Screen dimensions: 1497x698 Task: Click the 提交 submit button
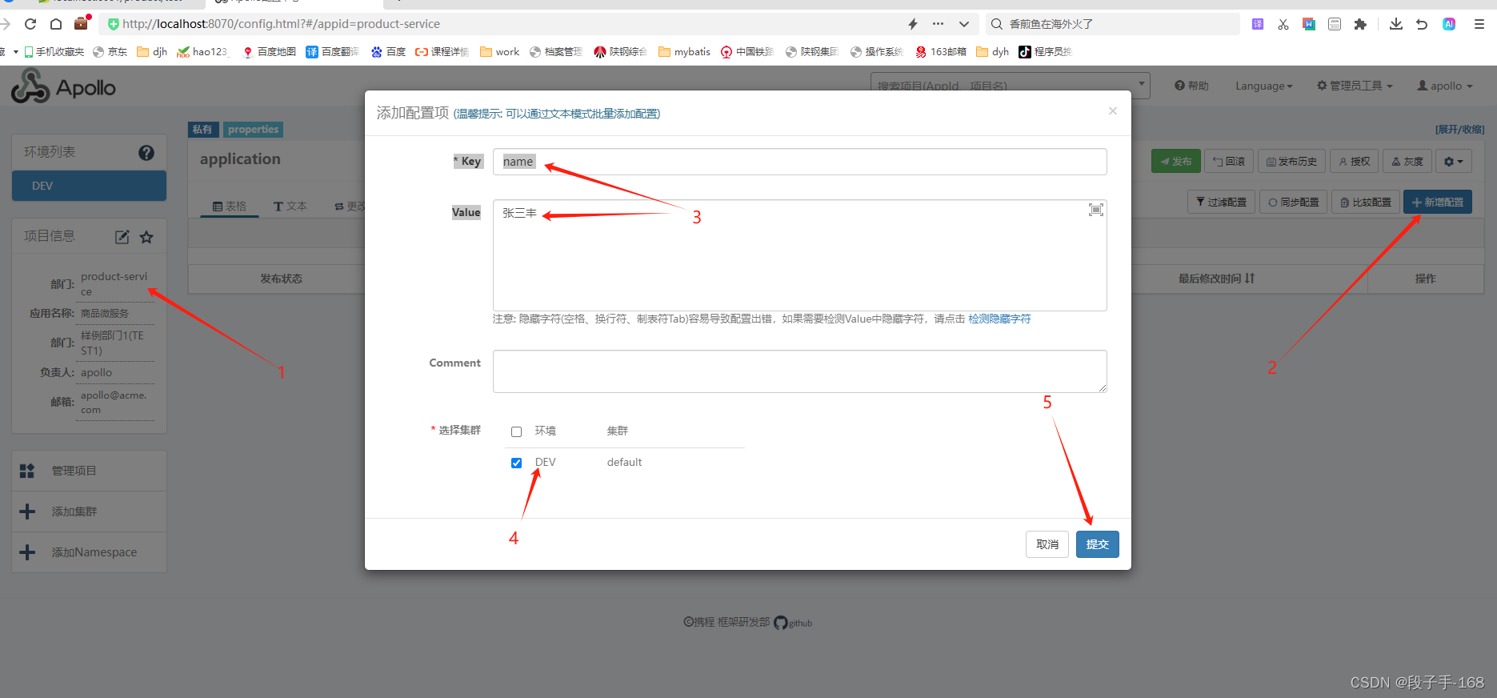coord(1098,544)
